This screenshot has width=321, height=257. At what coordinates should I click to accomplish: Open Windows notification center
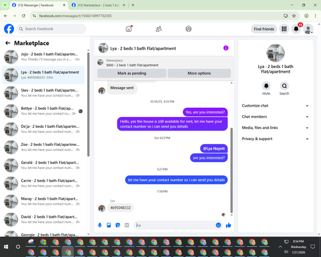pos(313,247)
